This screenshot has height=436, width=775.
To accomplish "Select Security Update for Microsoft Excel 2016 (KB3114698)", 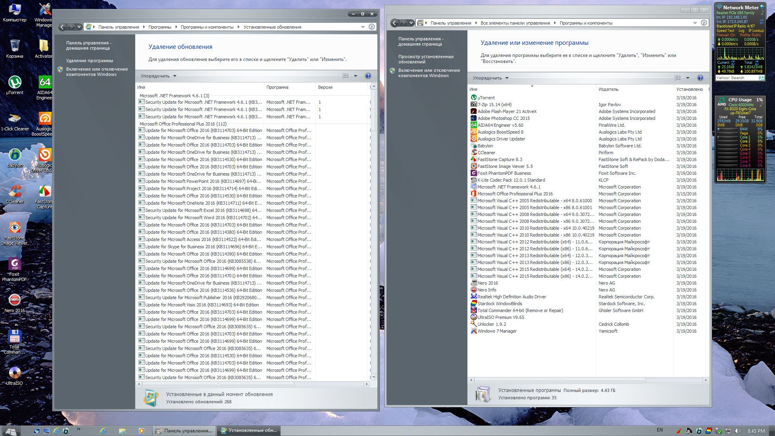I will pyautogui.click(x=200, y=210).
